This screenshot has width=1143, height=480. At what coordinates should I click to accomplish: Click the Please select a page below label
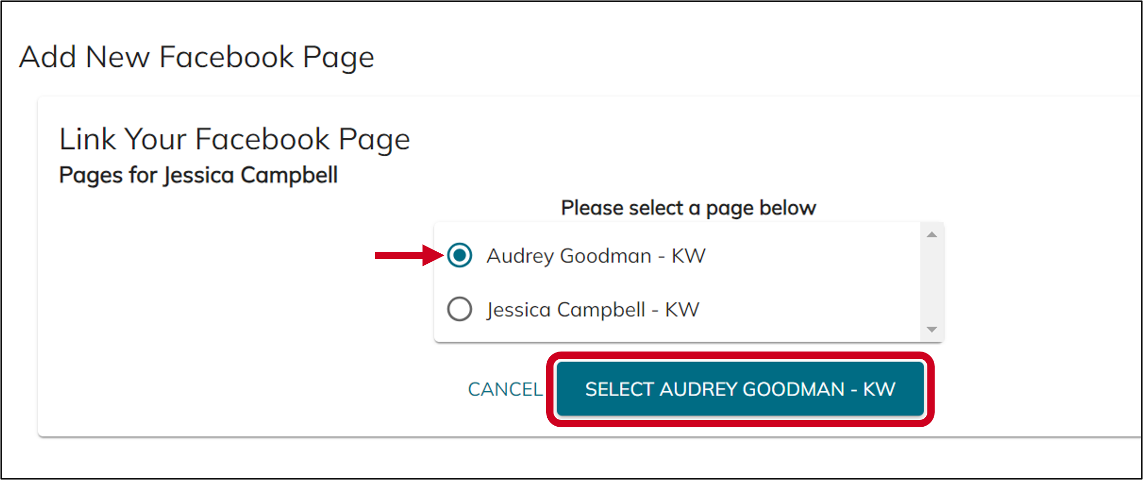click(x=688, y=208)
